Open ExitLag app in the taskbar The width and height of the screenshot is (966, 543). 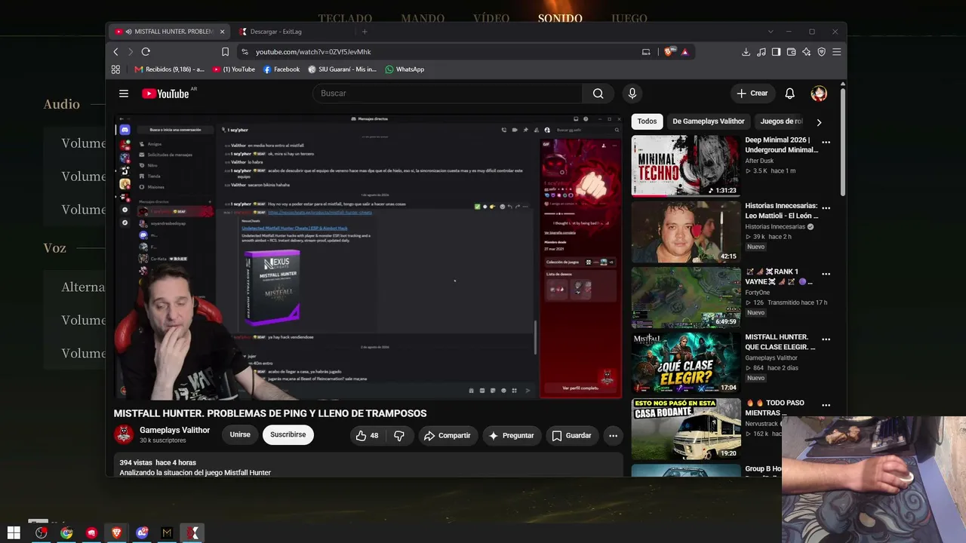coord(193,532)
